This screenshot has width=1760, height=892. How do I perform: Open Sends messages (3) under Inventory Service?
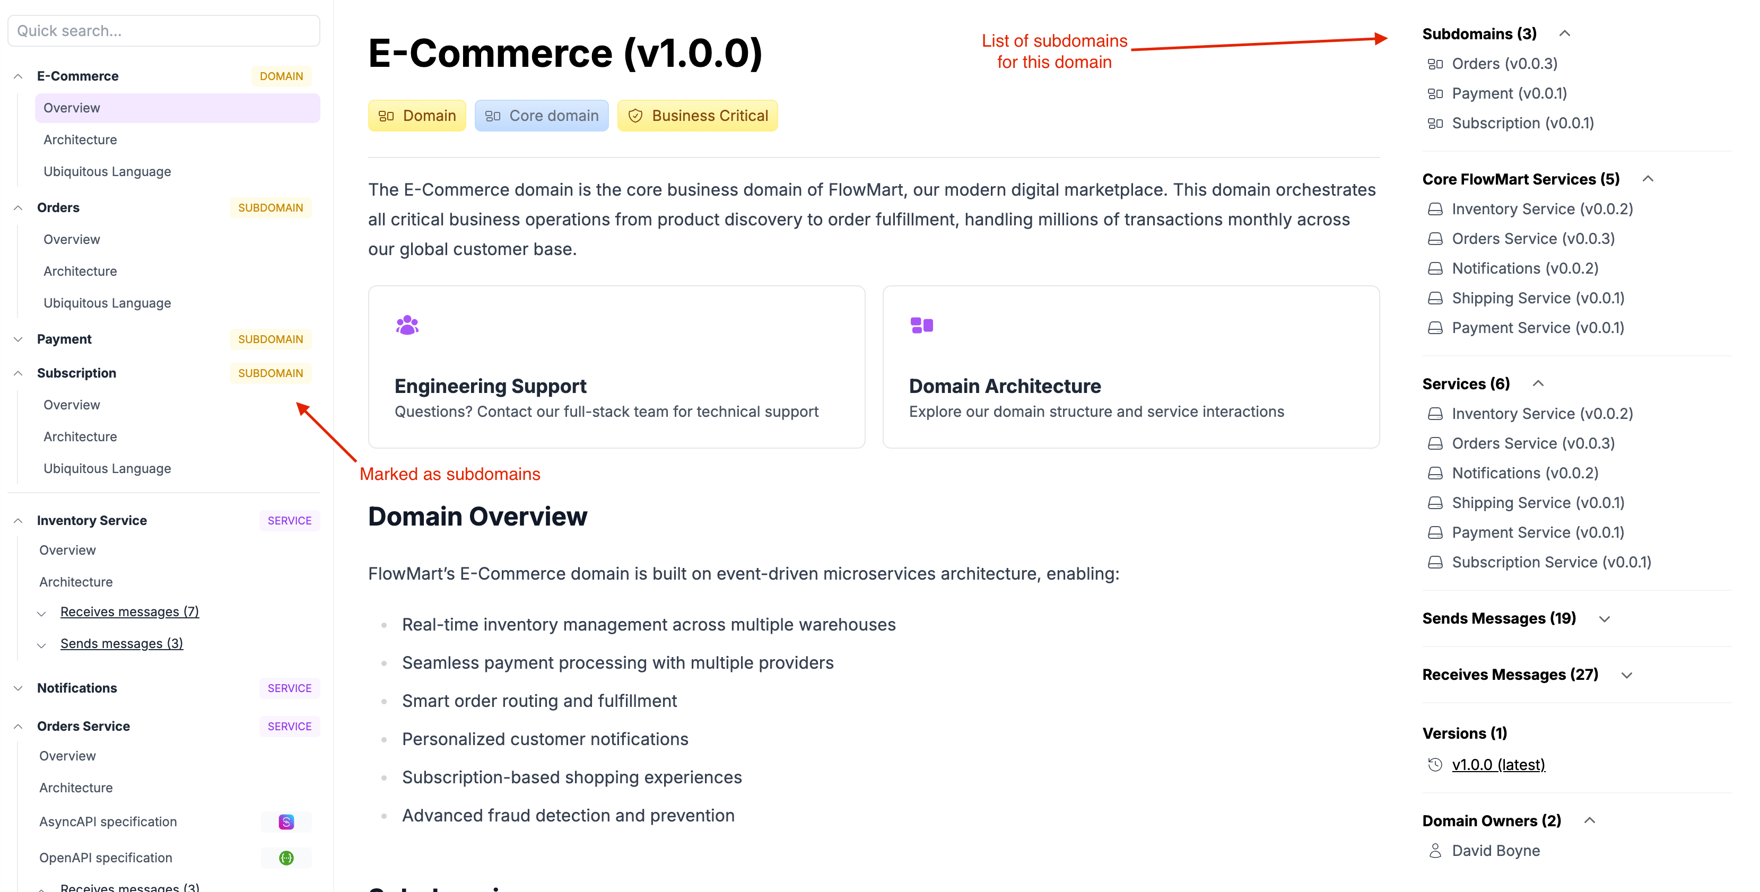pos(121,643)
